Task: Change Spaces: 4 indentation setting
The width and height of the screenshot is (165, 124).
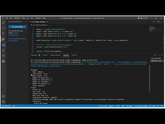Action: (x=111, y=106)
